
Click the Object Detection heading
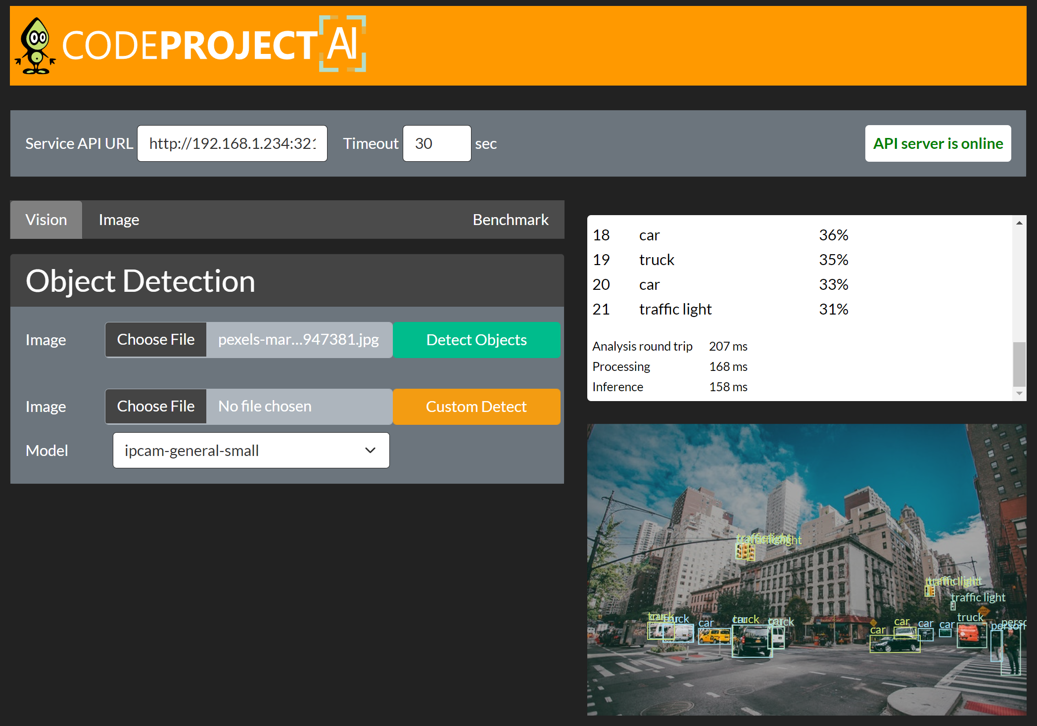pyautogui.click(x=141, y=280)
